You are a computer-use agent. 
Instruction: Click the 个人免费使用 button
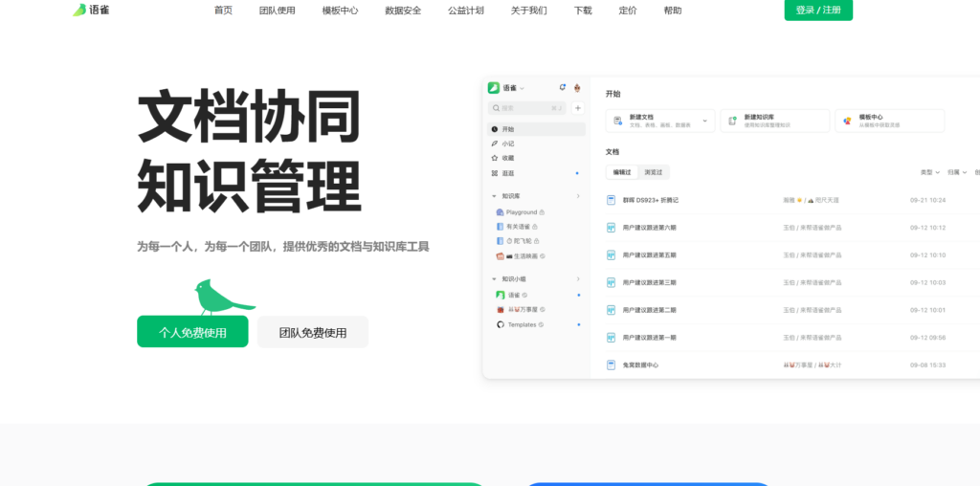[192, 332]
